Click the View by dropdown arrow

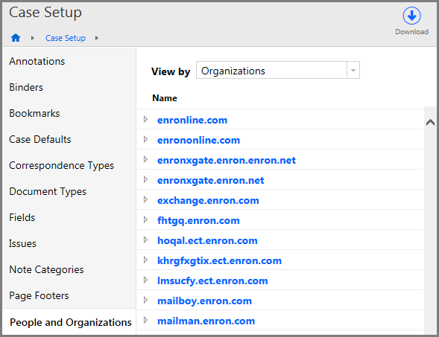[353, 70]
